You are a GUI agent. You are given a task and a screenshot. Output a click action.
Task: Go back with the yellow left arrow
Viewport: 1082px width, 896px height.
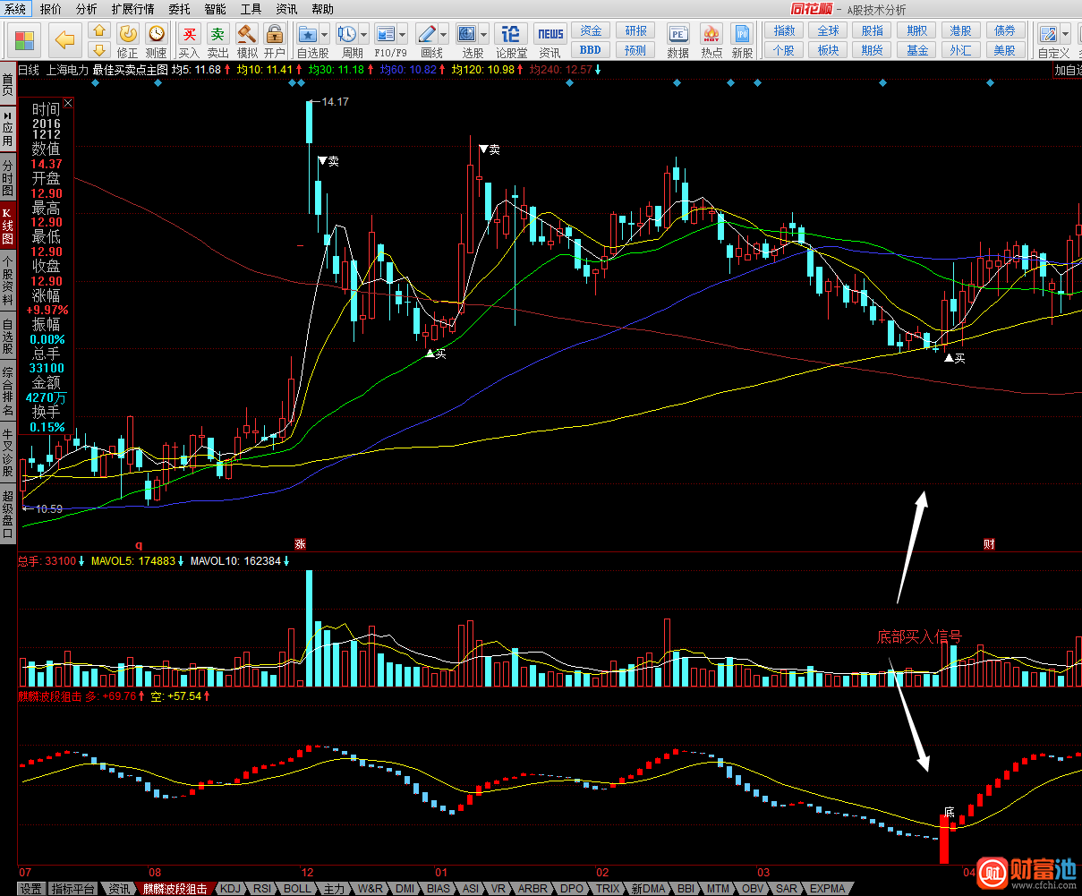tap(64, 39)
